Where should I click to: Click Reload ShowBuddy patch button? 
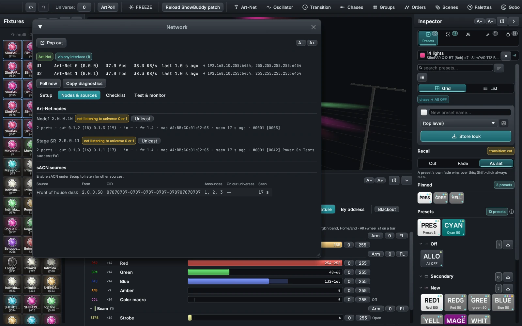coord(193,7)
